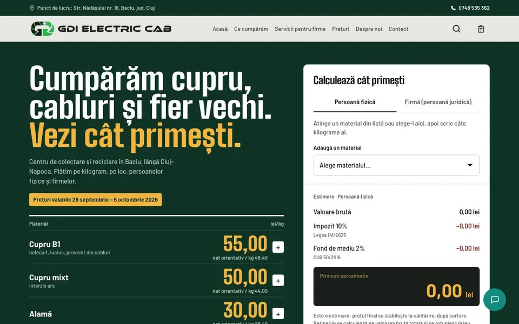Click the lei/kg column header
519x324 pixels.
(277, 224)
